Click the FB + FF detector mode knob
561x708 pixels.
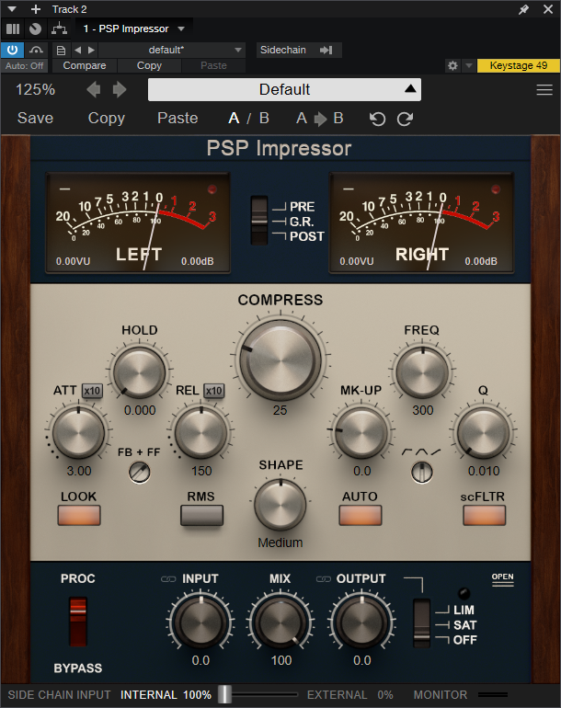pos(140,473)
